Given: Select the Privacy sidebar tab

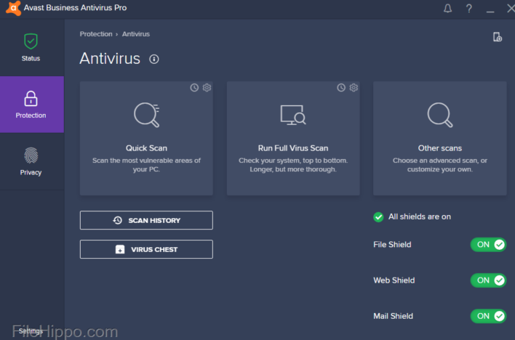Looking at the screenshot, I should pyautogui.click(x=31, y=161).
